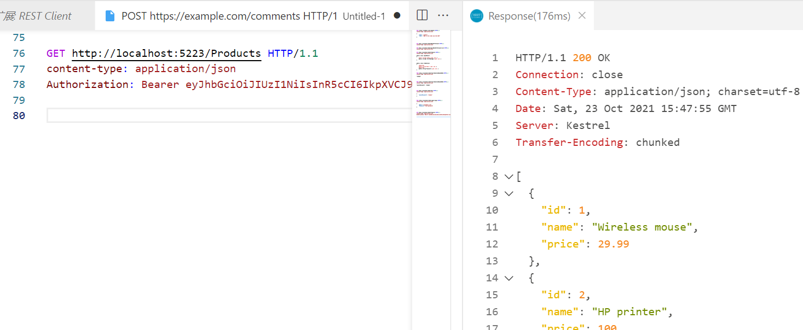Viewport: 803px width, 330px height.
Task: Close the Response(176ms) tab
Action: (x=582, y=15)
